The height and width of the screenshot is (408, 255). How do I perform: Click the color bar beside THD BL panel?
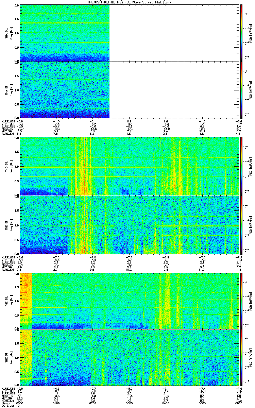click(x=241, y=166)
